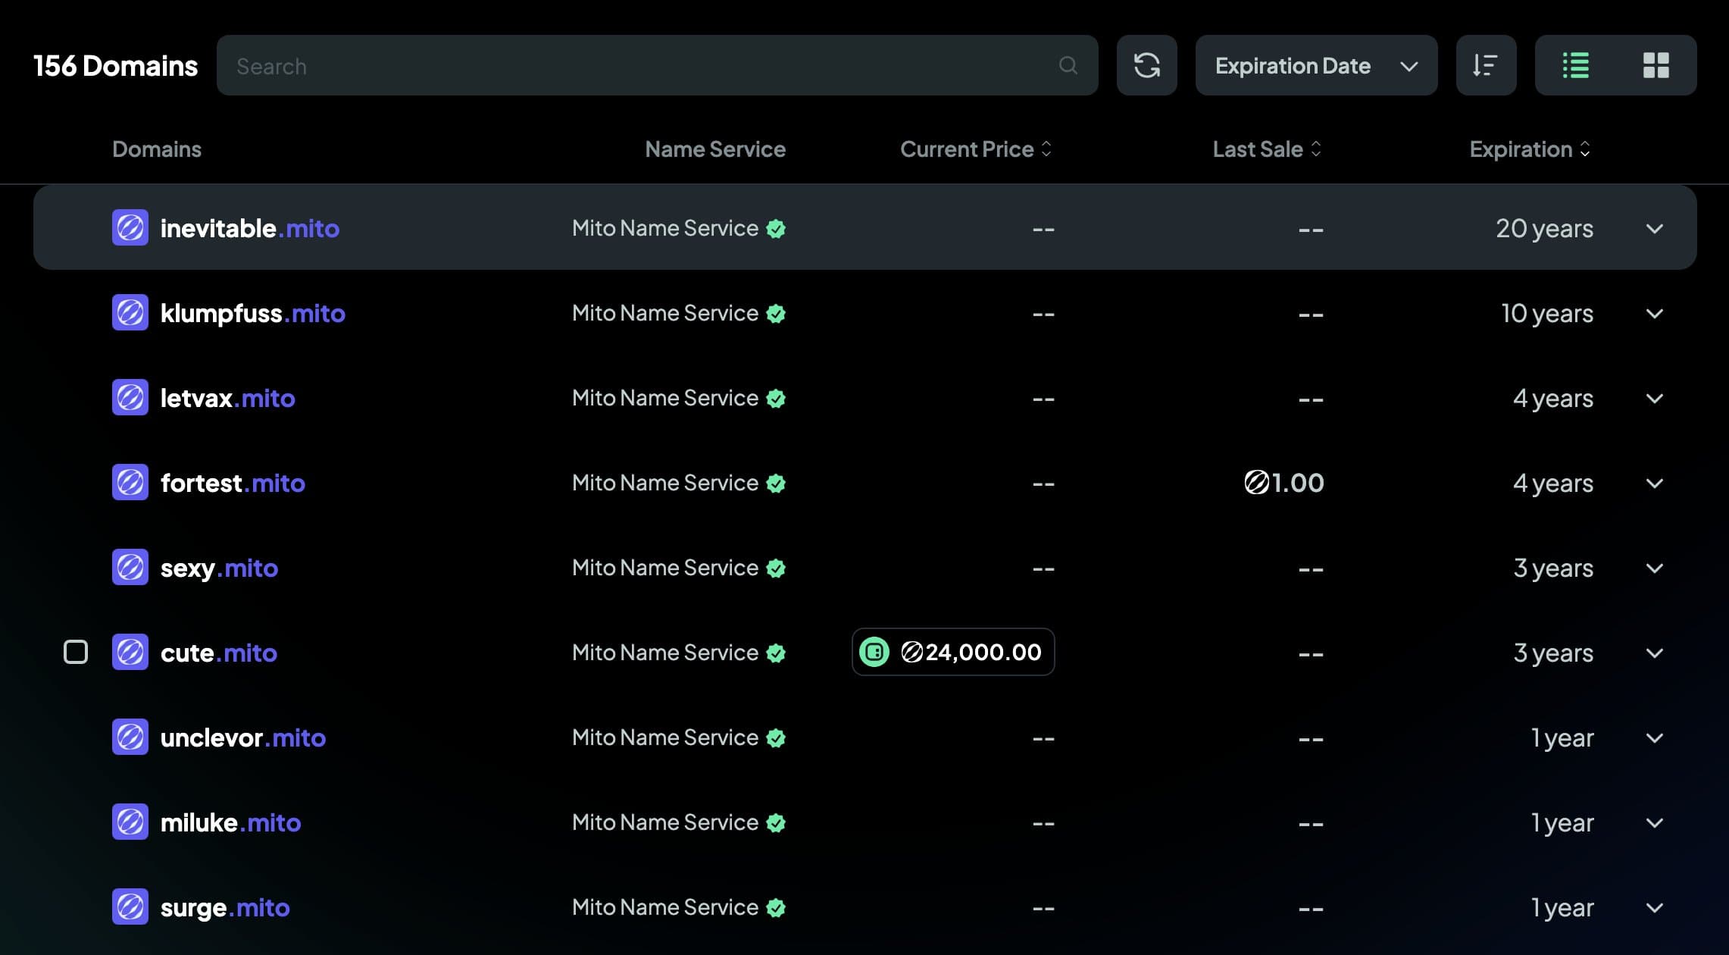The height and width of the screenshot is (955, 1729).
Task: Sort by Current Price column header
Action: tap(975, 149)
